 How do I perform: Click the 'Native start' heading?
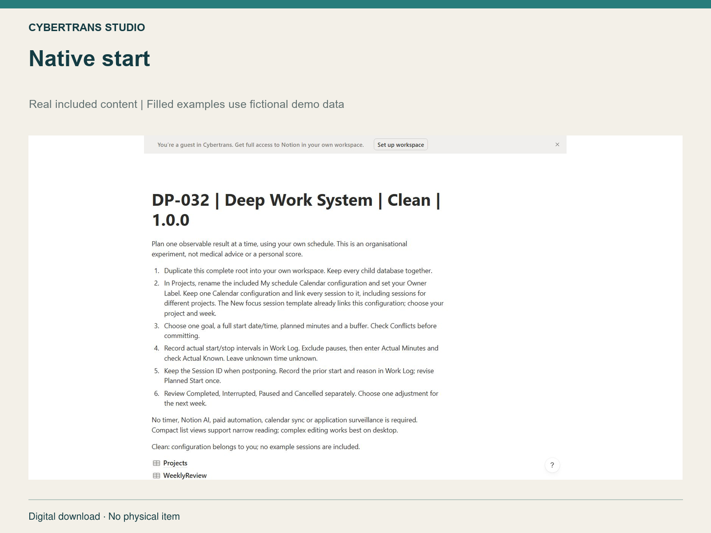click(x=89, y=58)
